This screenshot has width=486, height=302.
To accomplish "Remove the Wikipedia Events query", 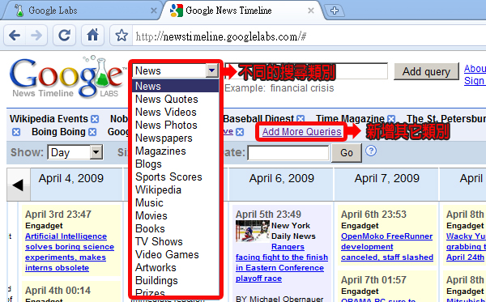I will pos(95,119).
